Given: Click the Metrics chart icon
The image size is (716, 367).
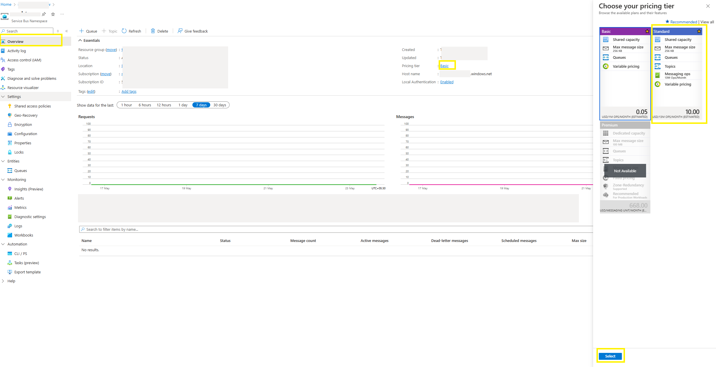Looking at the screenshot, I should pyautogui.click(x=10, y=207).
